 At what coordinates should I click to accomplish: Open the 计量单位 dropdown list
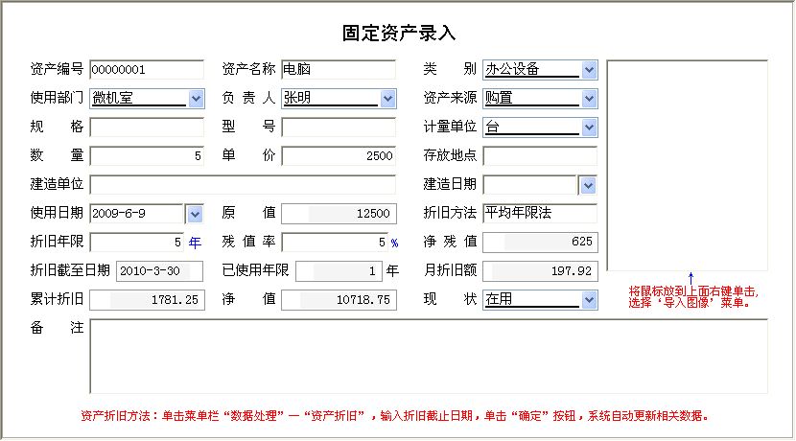589,128
